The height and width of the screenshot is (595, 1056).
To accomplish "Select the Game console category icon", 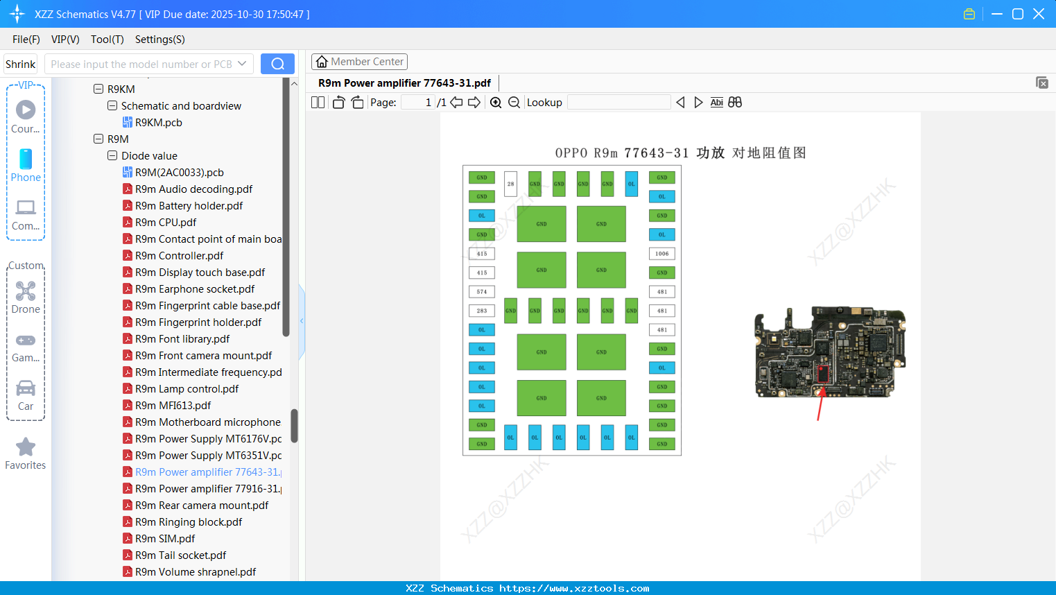I will pyautogui.click(x=26, y=340).
